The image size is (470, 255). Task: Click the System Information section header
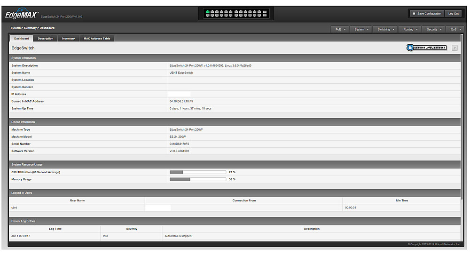235,58
